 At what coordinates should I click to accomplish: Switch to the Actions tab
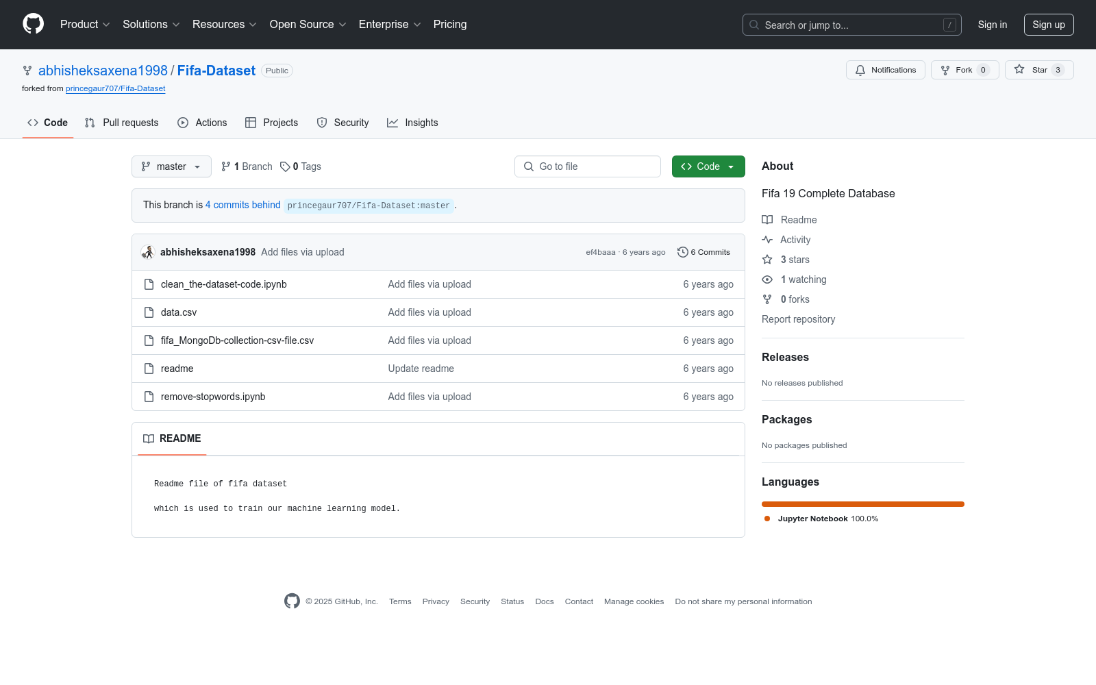point(202,123)
